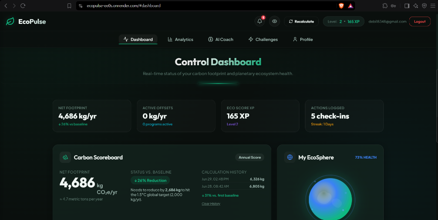Click the browser forward arrow
Screen dimensions: 438x220
pos(14,6)
